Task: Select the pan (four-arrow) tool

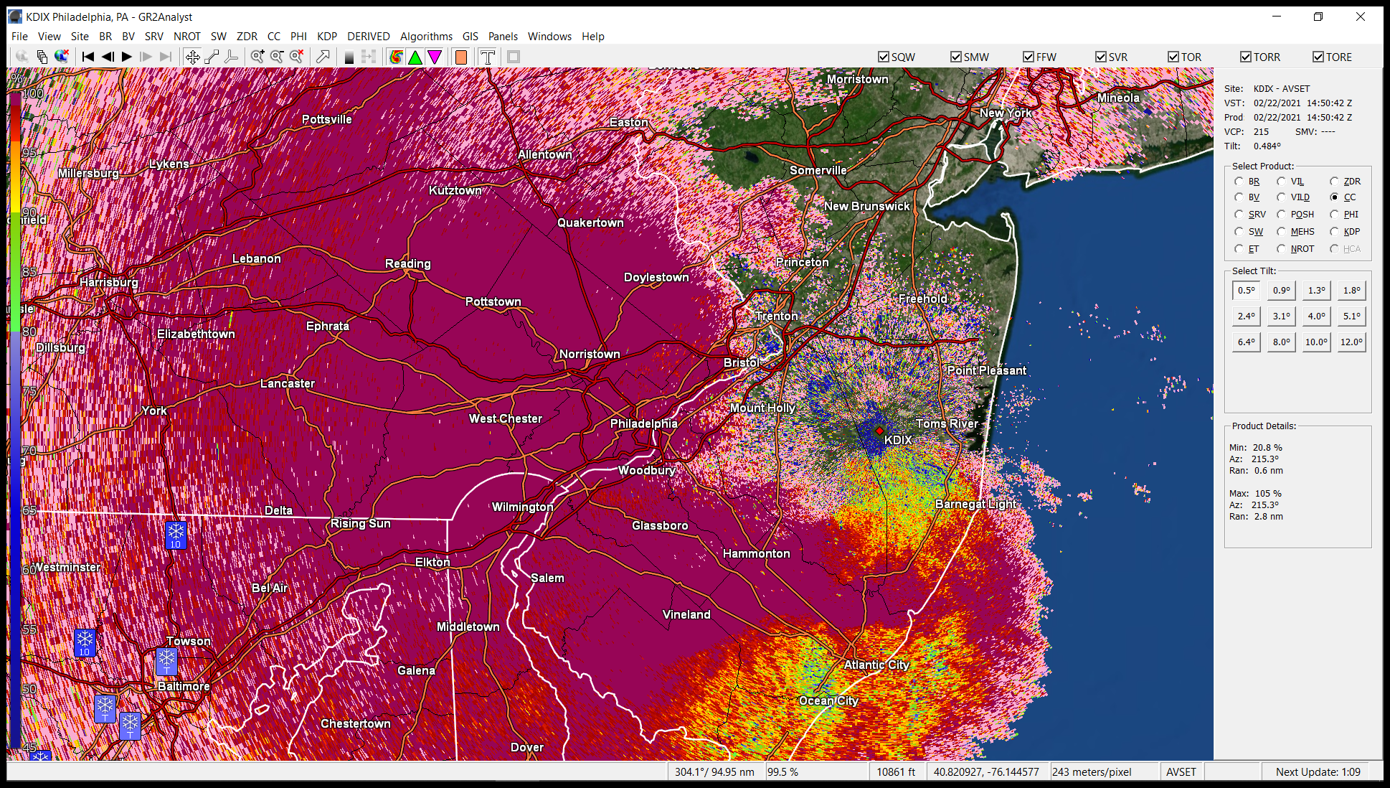Action: tap(192, 57)
